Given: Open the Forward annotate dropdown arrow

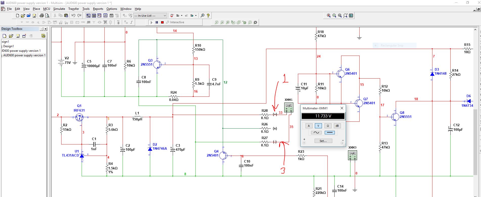Looking at the screenshot, I should (x=196, y=16).
